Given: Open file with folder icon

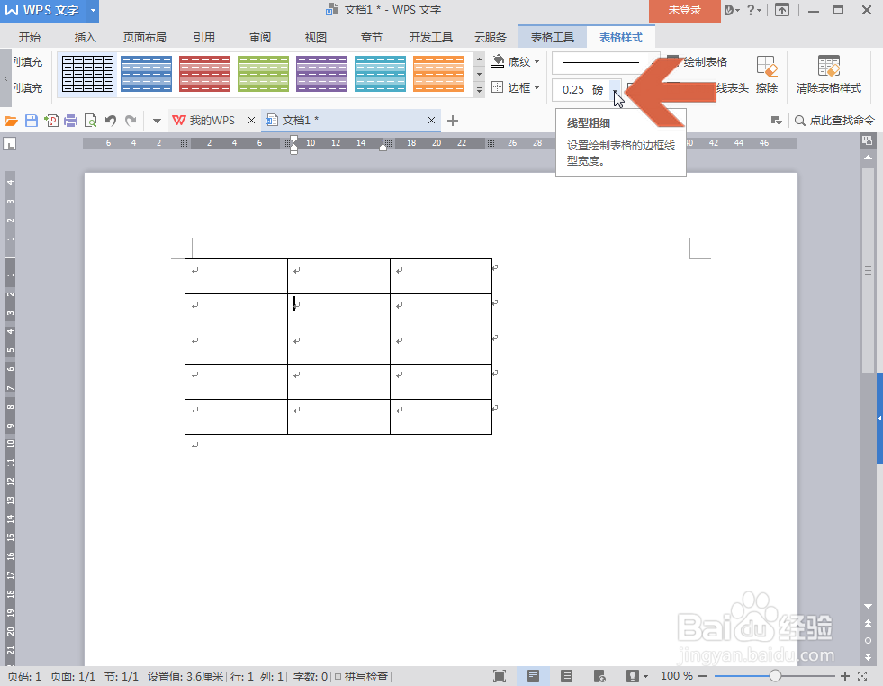Looking at the screenshot, I should point(12,121).
